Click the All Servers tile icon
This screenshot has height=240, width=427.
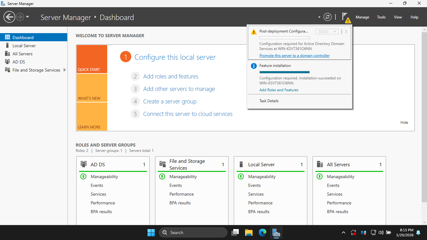(x=320, y=164)
